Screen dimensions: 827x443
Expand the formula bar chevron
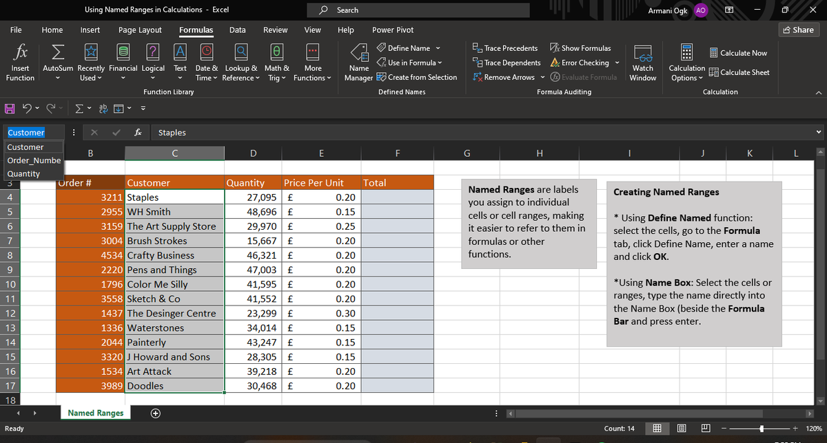point(819,133)
